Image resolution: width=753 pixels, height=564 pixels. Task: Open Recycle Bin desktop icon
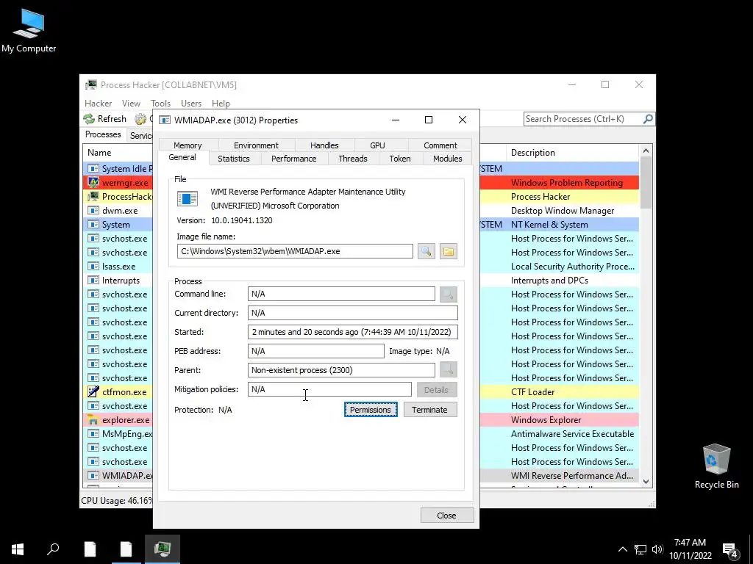click(716, 466)
